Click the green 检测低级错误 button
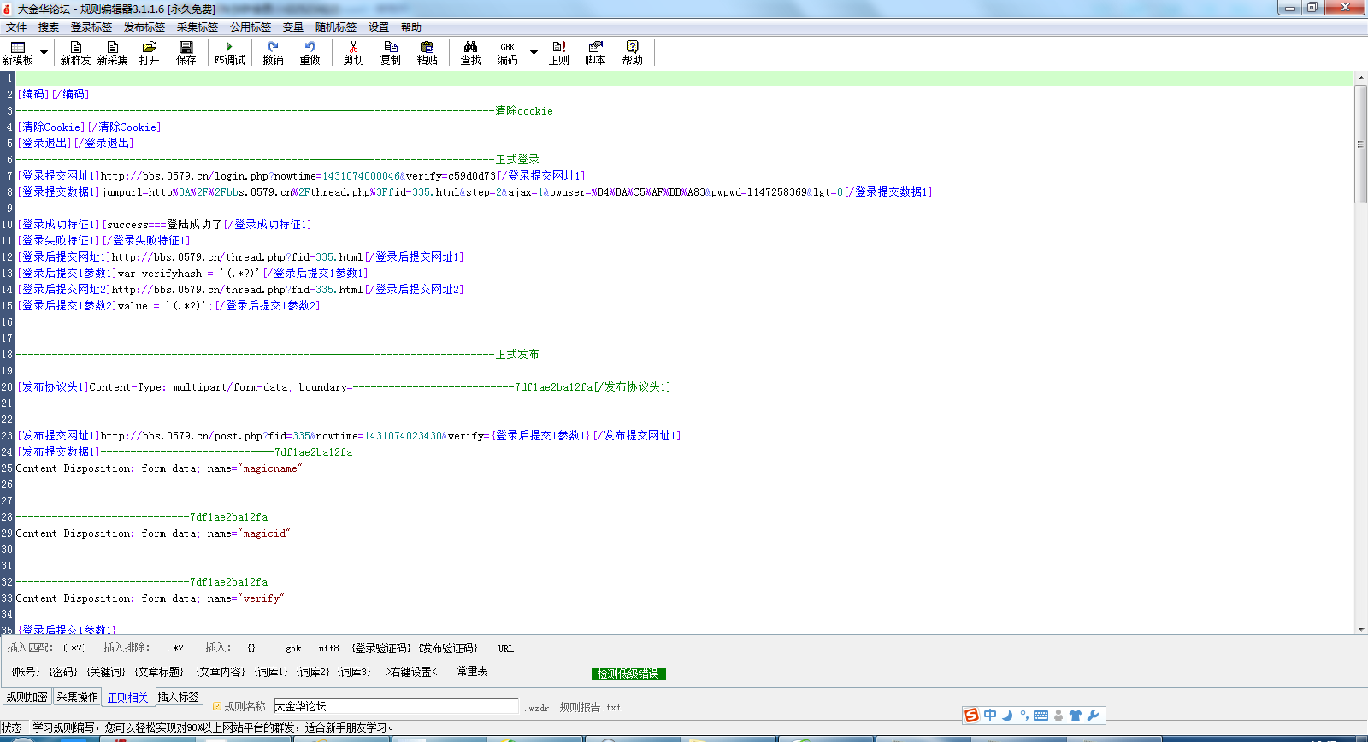The image size is (1368, 742). (x=628, y=674)
